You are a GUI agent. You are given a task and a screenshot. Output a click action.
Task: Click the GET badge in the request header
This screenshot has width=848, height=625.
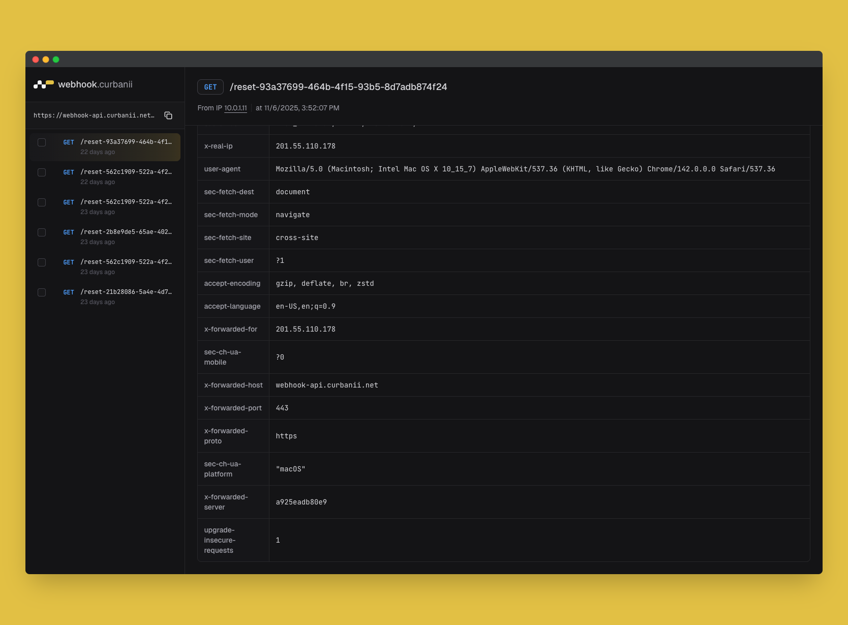pos(210,87)
